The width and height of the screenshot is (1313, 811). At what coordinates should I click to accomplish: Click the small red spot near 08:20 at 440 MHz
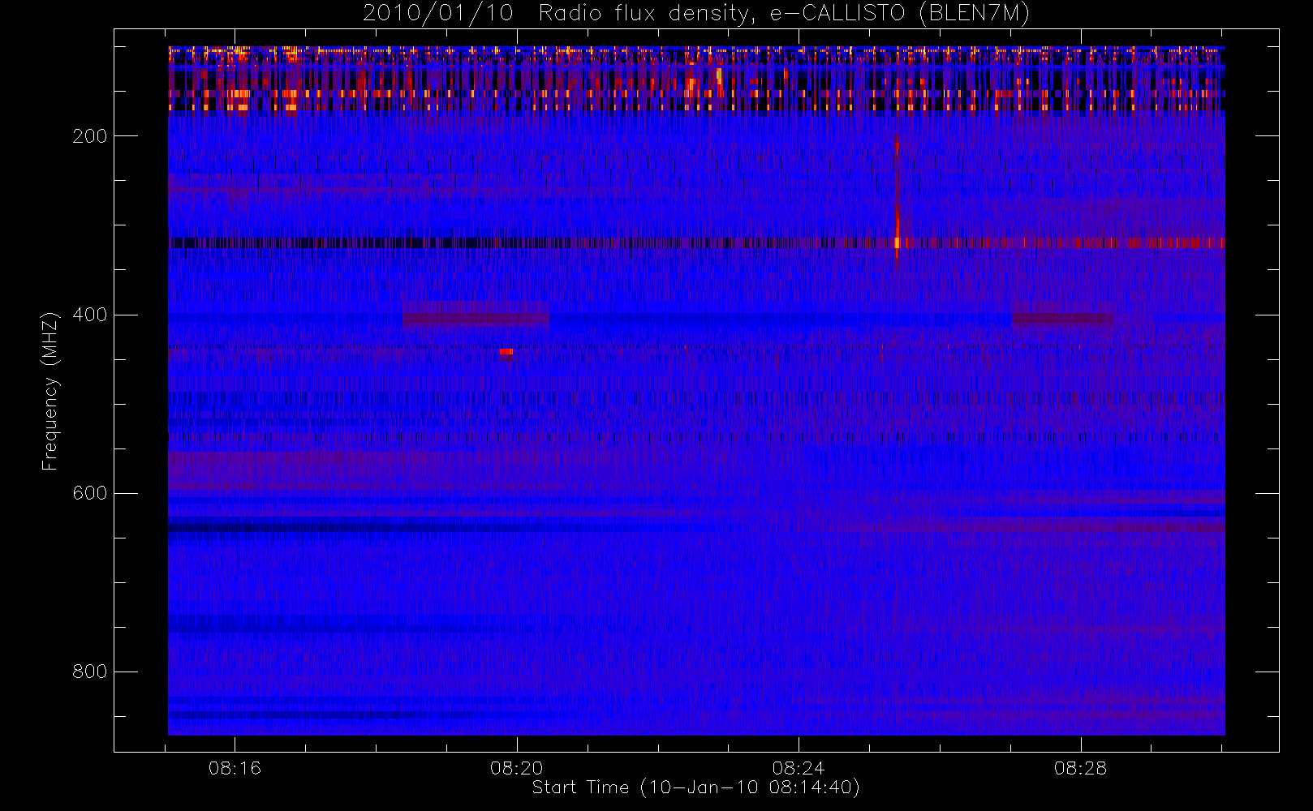tap(506, 352)
